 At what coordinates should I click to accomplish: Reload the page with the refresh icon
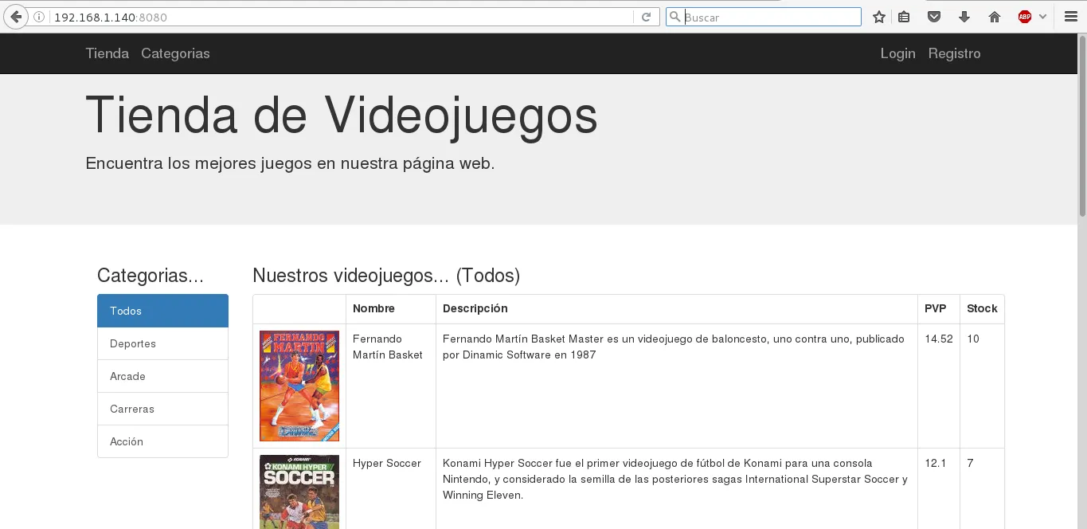tap(647, 17)
